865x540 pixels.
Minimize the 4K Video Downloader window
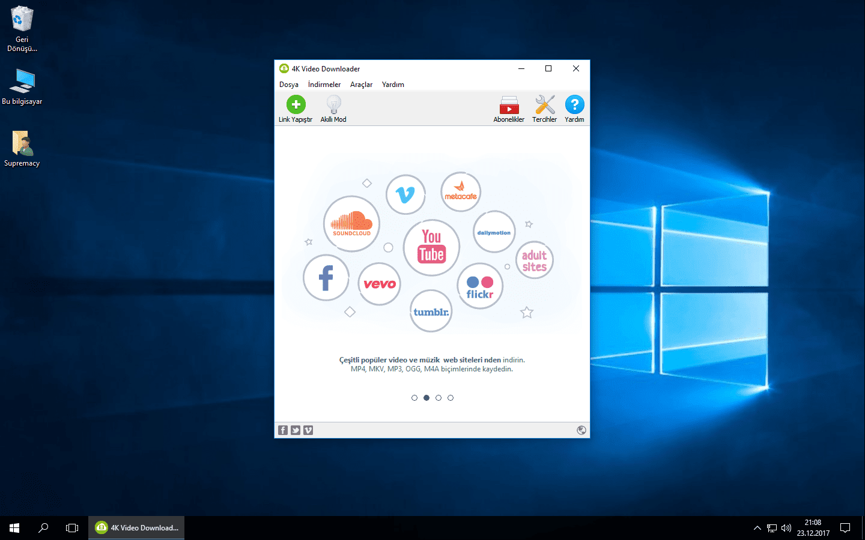click(x=521, y=68)
